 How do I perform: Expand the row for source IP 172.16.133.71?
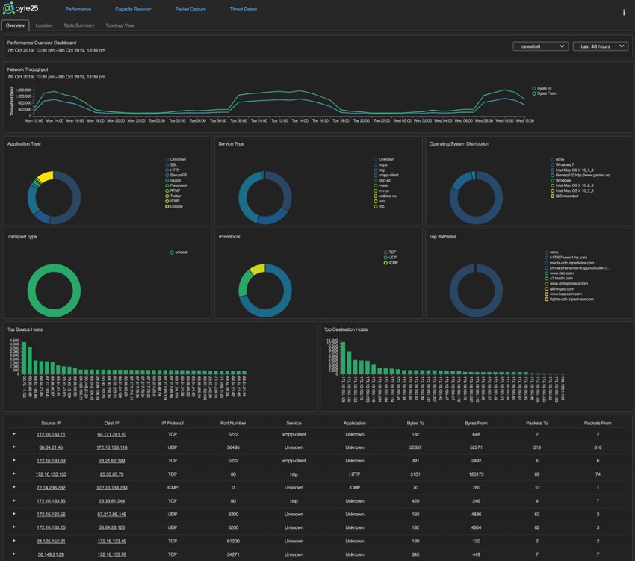click(x=13, y=434)
